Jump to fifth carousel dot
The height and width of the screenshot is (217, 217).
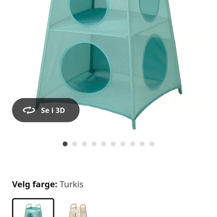(104, 144)
